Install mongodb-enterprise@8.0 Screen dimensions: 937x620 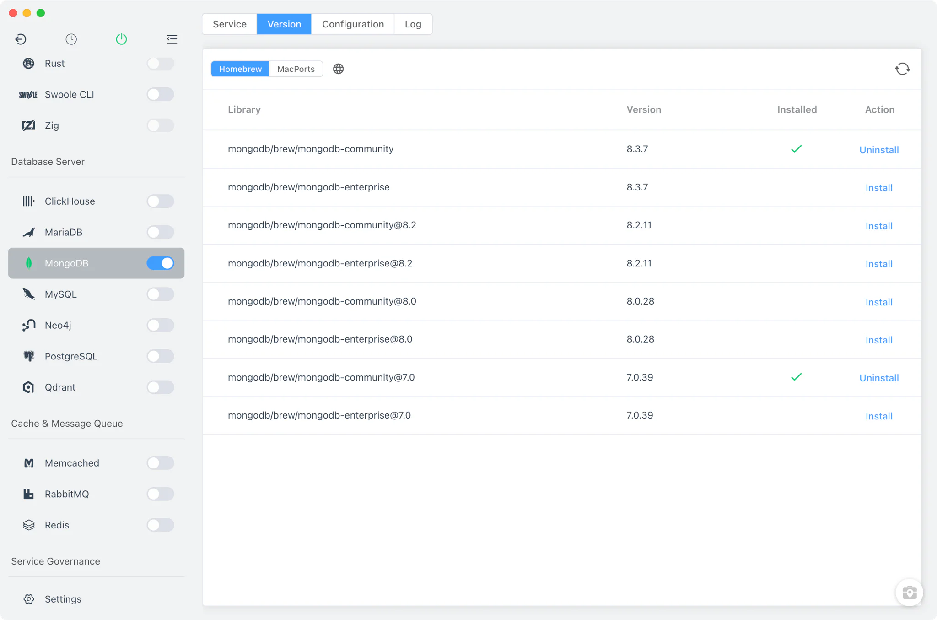(879, 340)
